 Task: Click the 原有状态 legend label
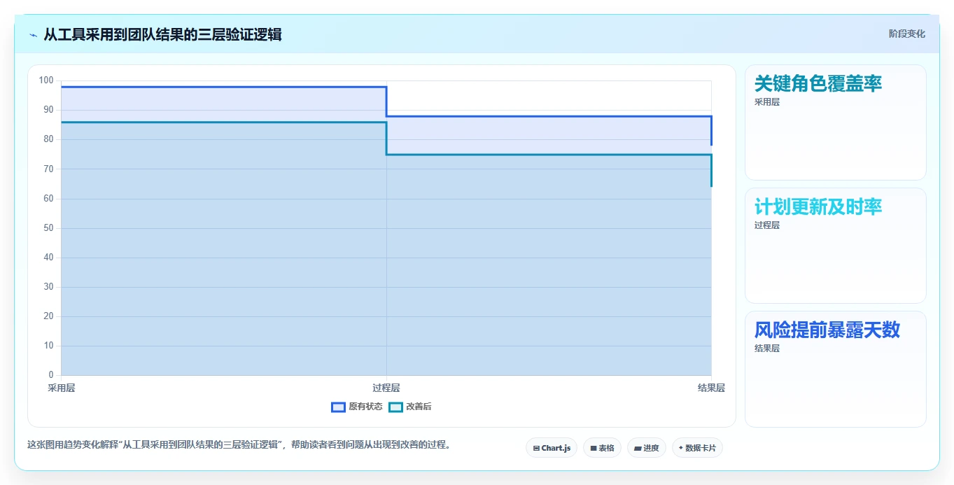point(365,407)
